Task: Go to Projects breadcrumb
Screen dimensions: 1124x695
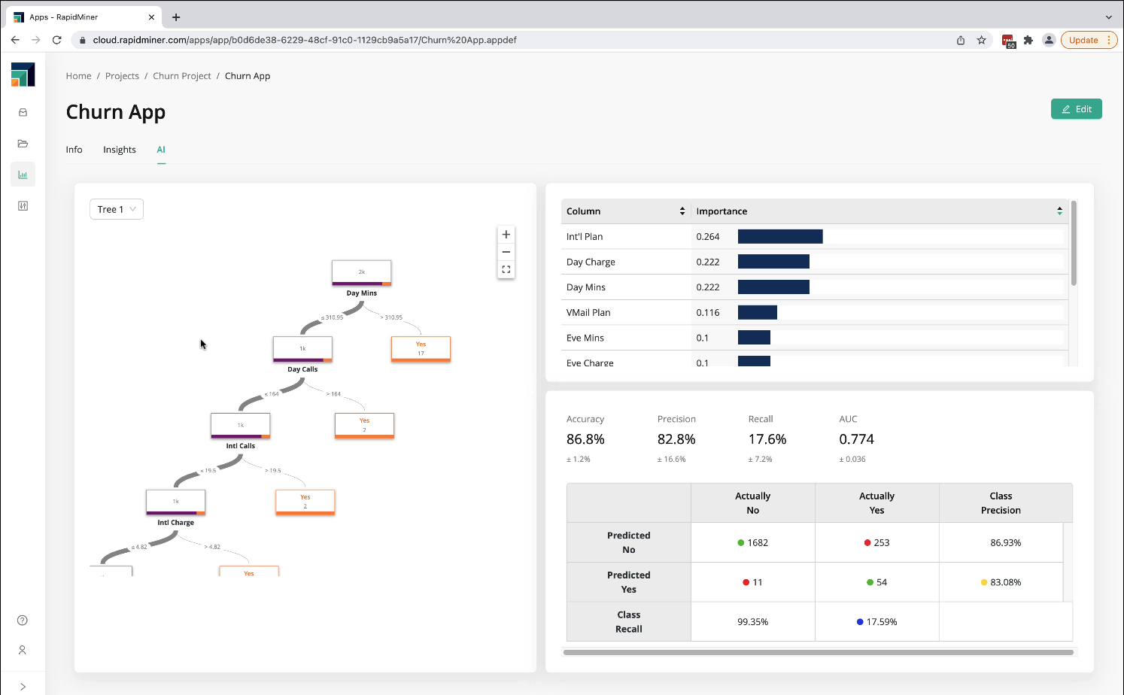Action: 122,76
